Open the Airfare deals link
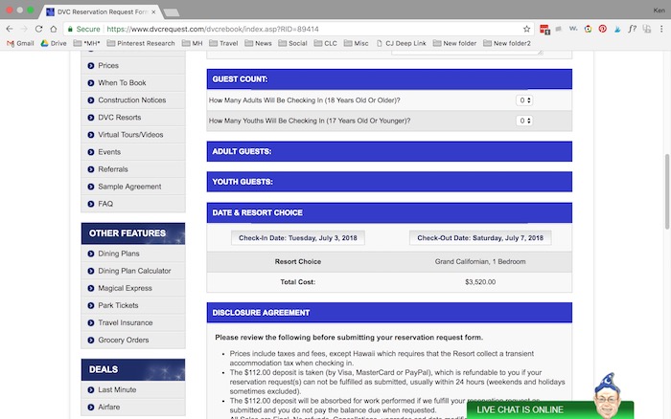This screenshot has height=419, width=671. (x=108, y=407)
